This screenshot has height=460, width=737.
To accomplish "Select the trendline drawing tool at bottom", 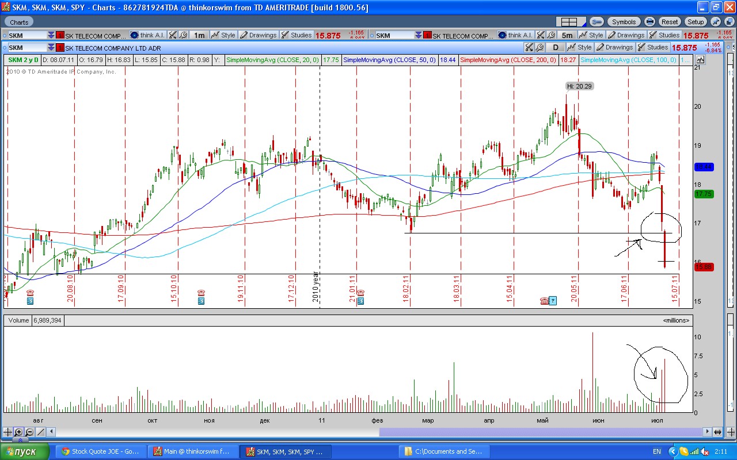I will pos(41,432).
